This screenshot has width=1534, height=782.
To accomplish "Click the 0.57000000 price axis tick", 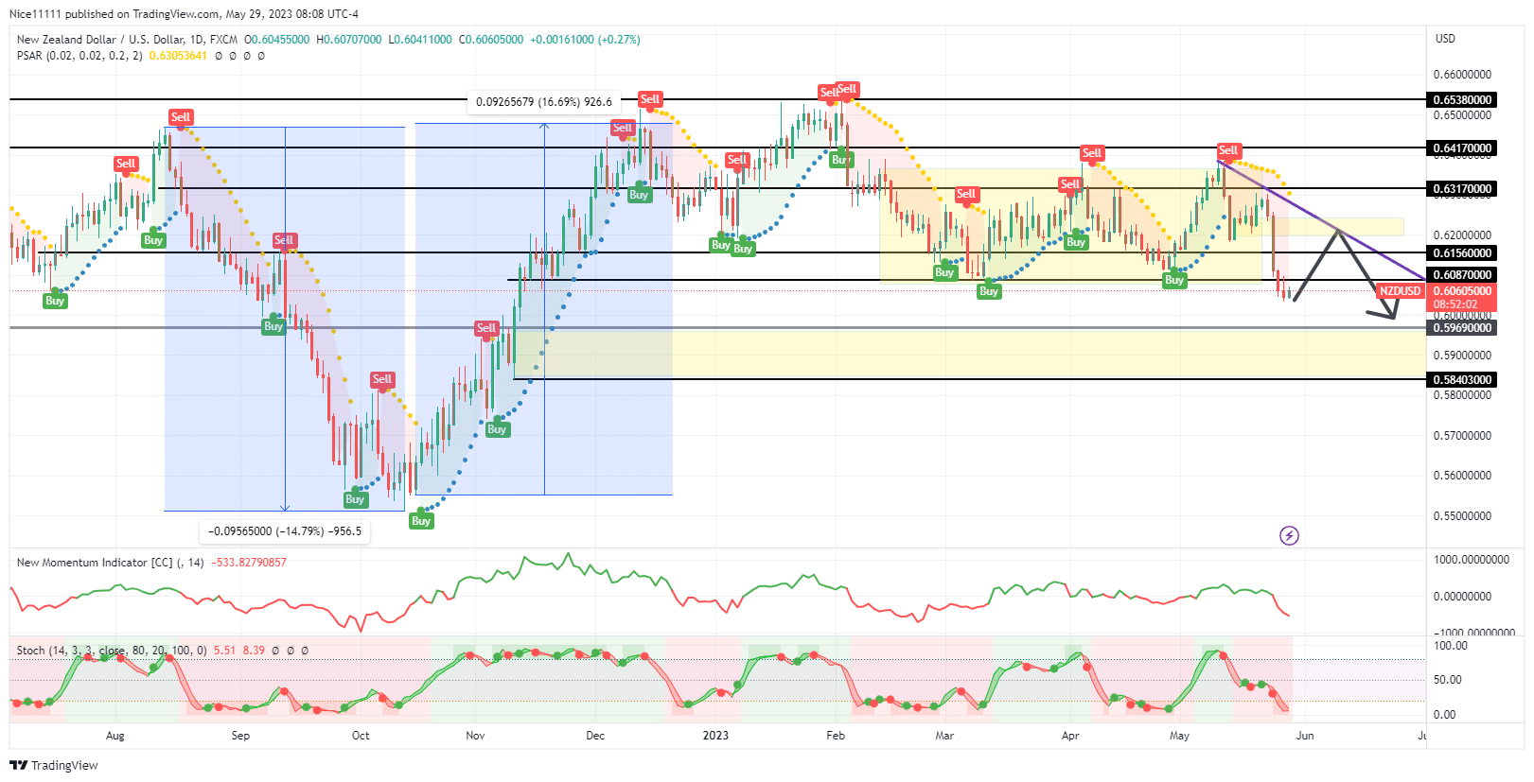I will click(1462, 436).
